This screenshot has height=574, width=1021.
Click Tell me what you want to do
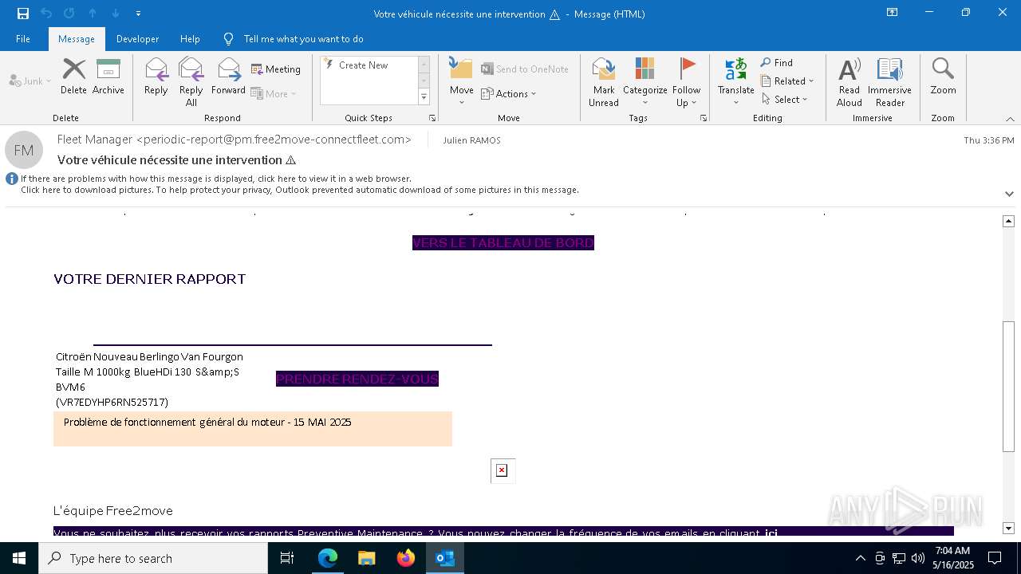click(x=303, y=38)
